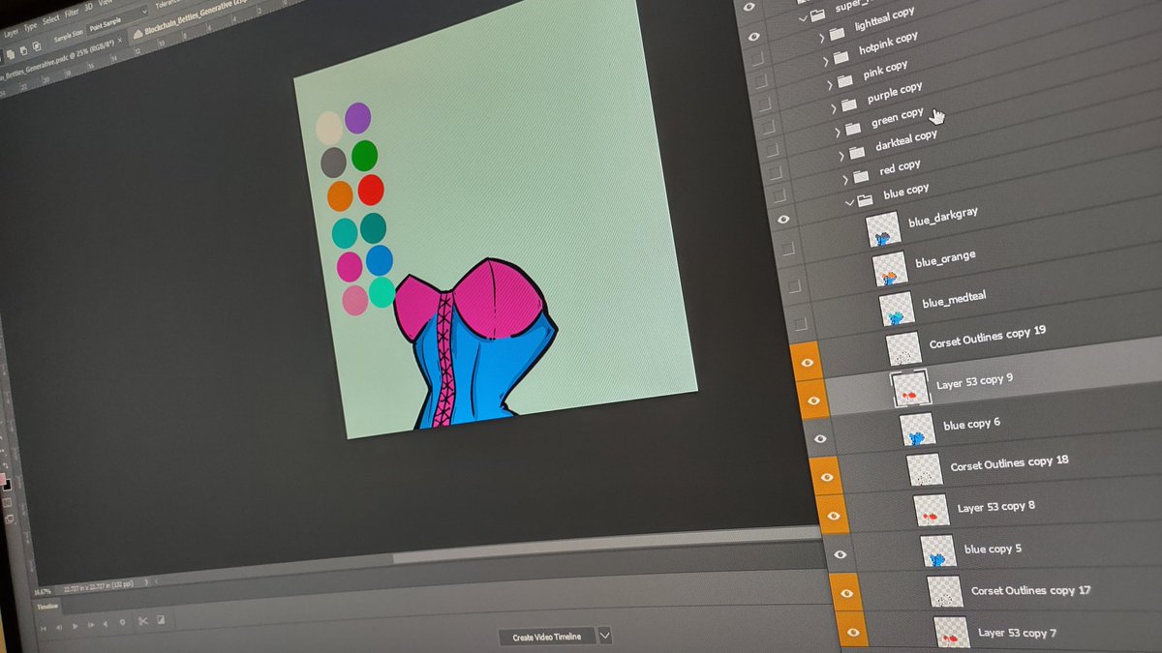Viewport: 1162px width, 653px height.
Task: Select Corset Outlines copy 17 thumbnail
Action: click(x=945, y=592)
